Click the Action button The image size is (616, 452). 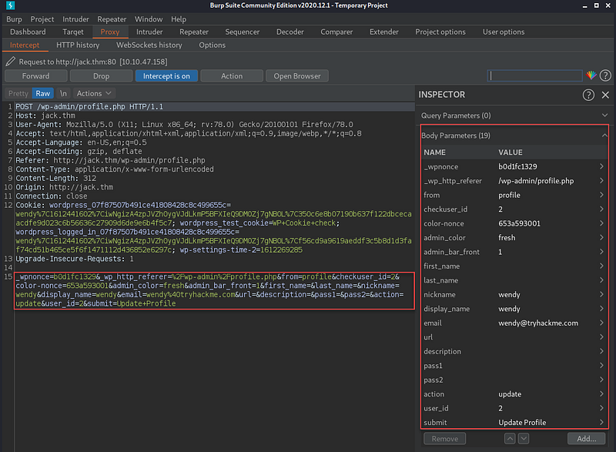(232, 75)
